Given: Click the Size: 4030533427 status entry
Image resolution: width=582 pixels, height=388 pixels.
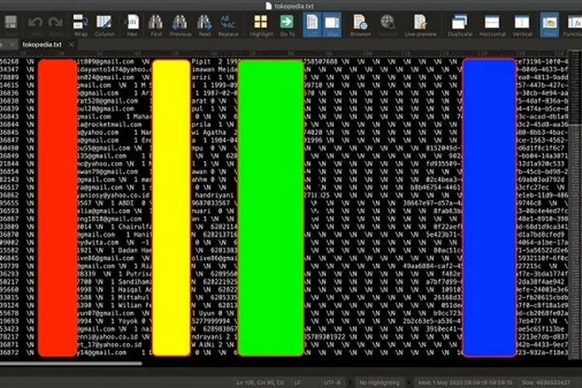Looking at the screenshot, I should [546, 382].
